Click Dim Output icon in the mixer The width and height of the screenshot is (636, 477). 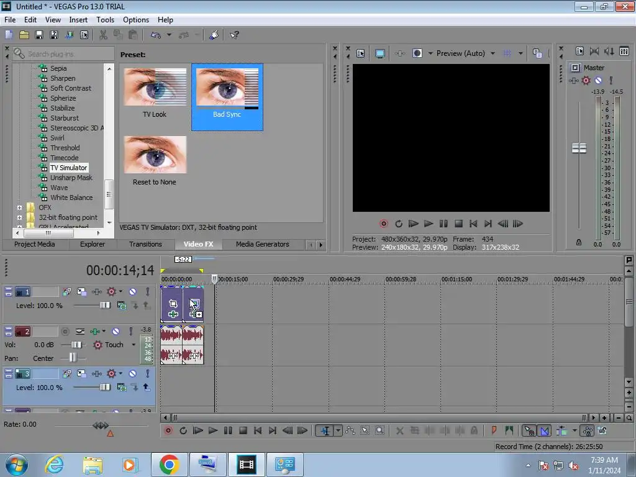coord(609,52)
